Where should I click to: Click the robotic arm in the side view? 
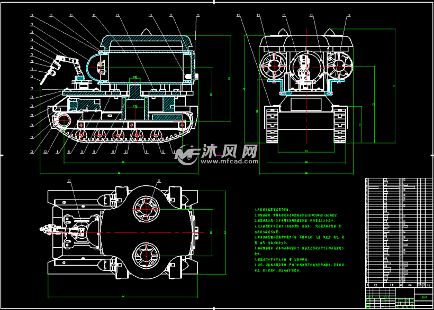tap(64, 62)
